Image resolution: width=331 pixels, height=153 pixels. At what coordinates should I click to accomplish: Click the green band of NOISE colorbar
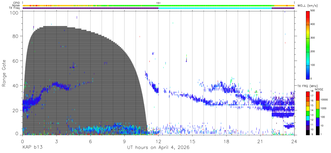(x=318, y=113)
